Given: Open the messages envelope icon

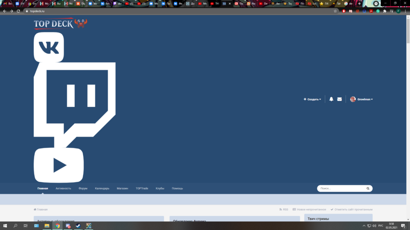Looking at the screenshot, I should pos(339,99).
